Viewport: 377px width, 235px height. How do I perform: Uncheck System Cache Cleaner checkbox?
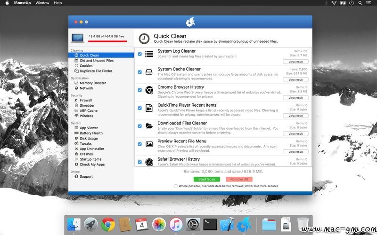[x=139, y=72]
